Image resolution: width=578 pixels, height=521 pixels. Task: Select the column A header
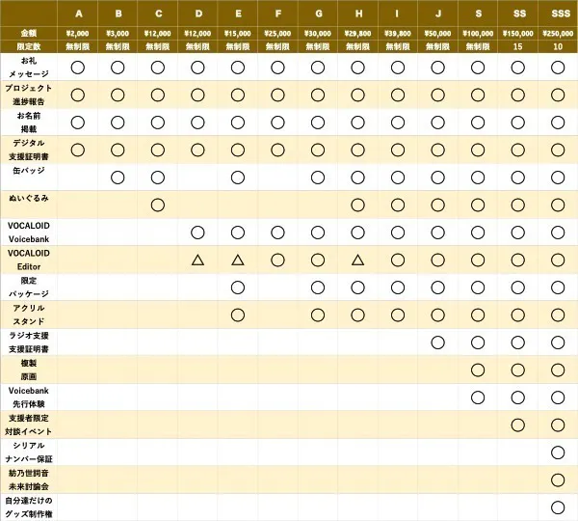point(78,14)
